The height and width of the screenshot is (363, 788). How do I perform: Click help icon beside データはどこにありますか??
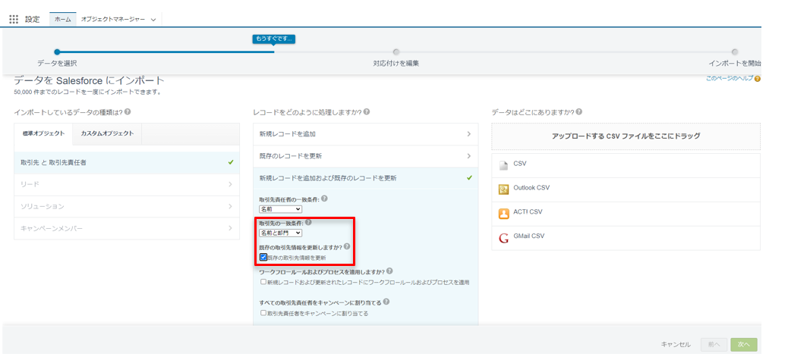(x=579, y=112)
